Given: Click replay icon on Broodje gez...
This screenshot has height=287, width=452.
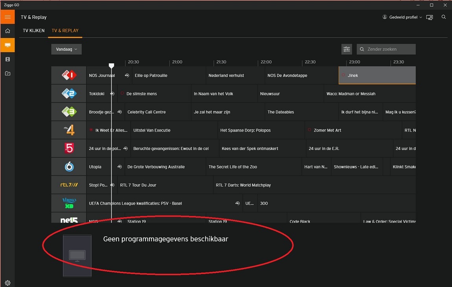Looking at the screenshot, I should click(x=119, y=112).
